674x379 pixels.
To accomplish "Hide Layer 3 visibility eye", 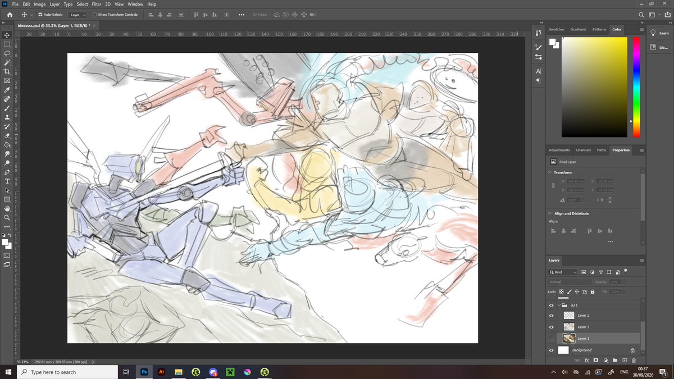I will pyautogui.click(x=551, y=327).
